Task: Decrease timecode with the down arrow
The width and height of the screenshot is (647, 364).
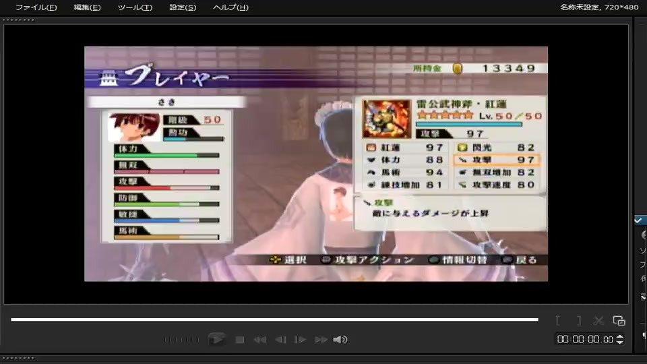Action: point(620,342)
